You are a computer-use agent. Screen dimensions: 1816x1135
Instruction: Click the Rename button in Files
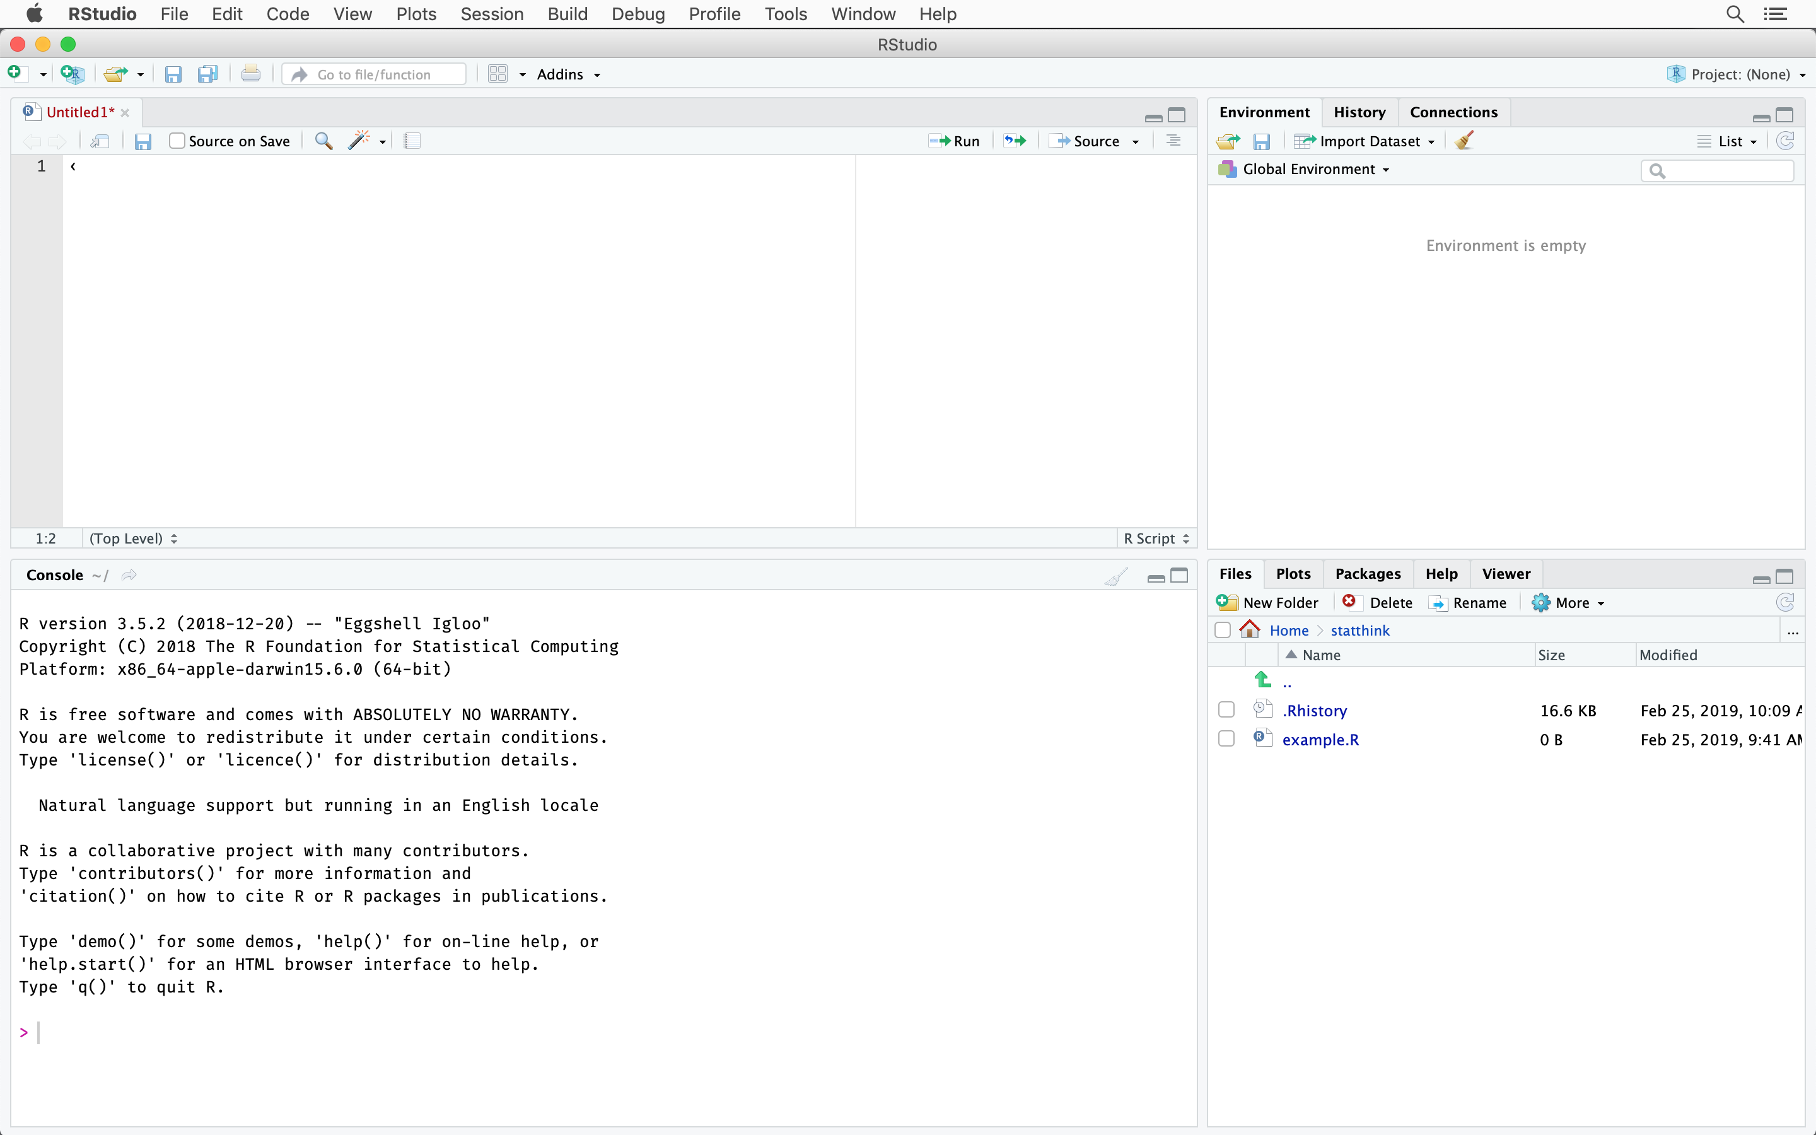tap(1468, 603)
